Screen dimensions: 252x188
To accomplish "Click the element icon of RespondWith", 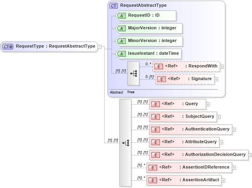I will click(159, 67).
